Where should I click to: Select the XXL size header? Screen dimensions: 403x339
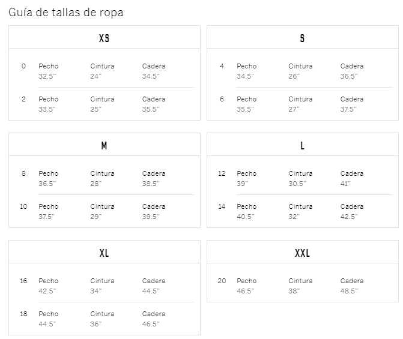pyautogui.click(x=302, y=253)
